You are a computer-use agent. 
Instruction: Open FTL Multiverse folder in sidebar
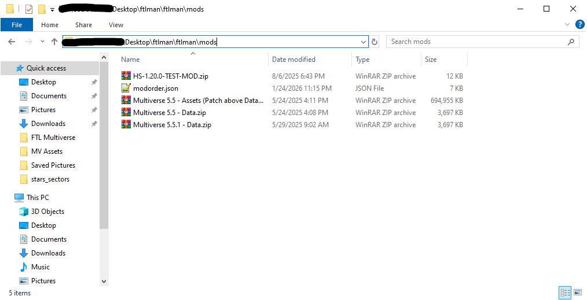click(47, 138)
